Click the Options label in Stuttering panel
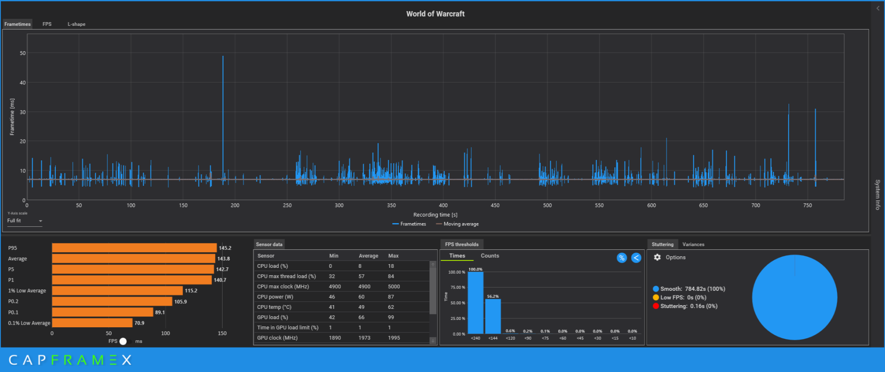885x372 pixels. 675,257
